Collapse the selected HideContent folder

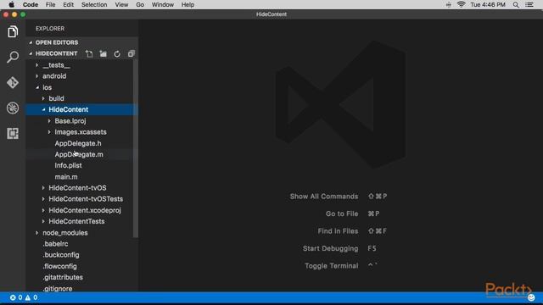pyautogui.click(x=43, y=109)
